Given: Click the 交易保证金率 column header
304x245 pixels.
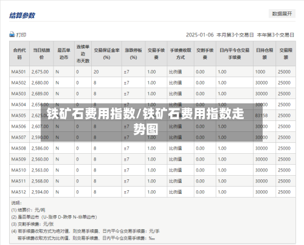Looking at the screenshot, I should click(106, 53).
